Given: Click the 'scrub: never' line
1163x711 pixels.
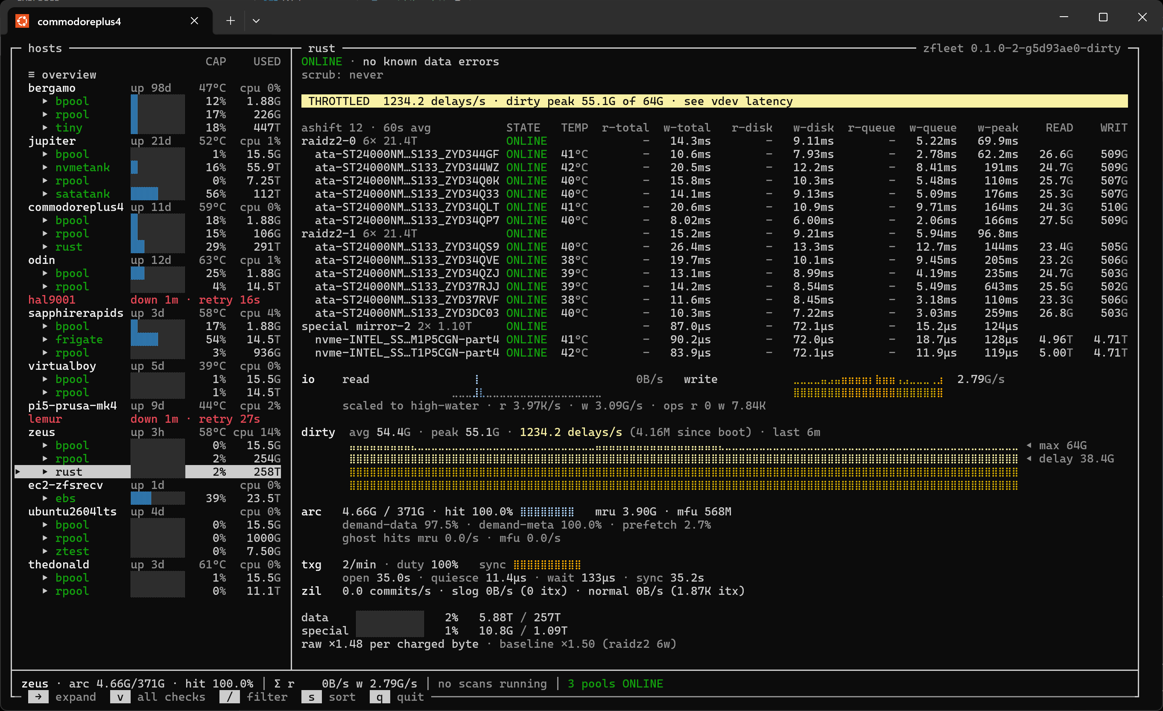Looking at the screenshot, I should coord(342,75).
